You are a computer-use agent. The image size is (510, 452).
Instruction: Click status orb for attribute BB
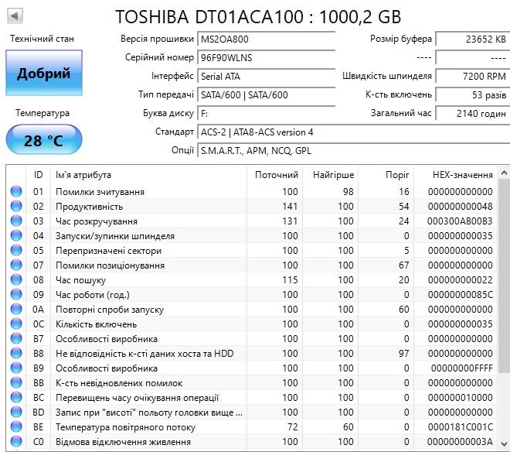coord(16,382)
